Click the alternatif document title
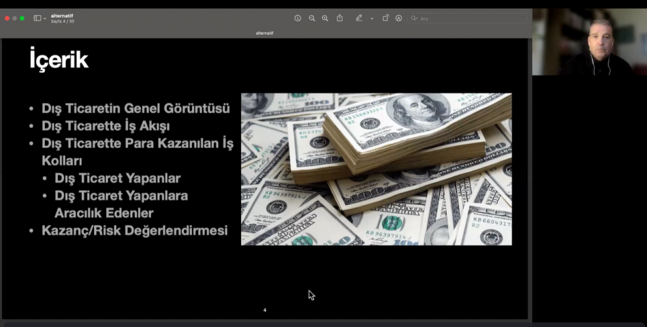 pyautogui.click(x=62, y=16)
